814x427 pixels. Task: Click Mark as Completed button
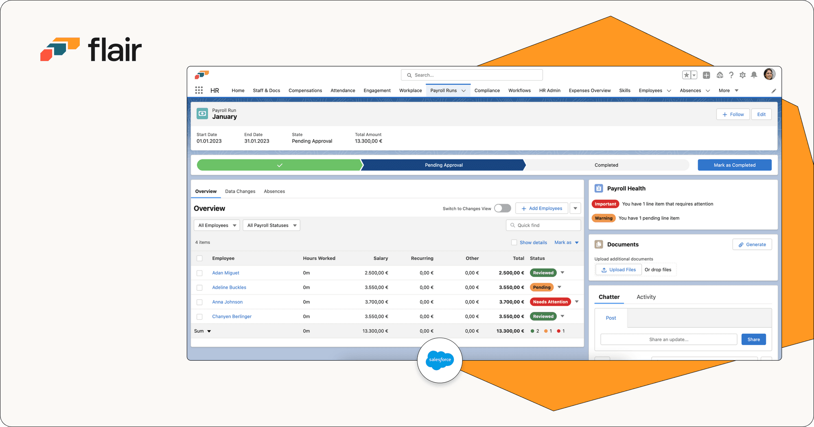tap(735, 165)
